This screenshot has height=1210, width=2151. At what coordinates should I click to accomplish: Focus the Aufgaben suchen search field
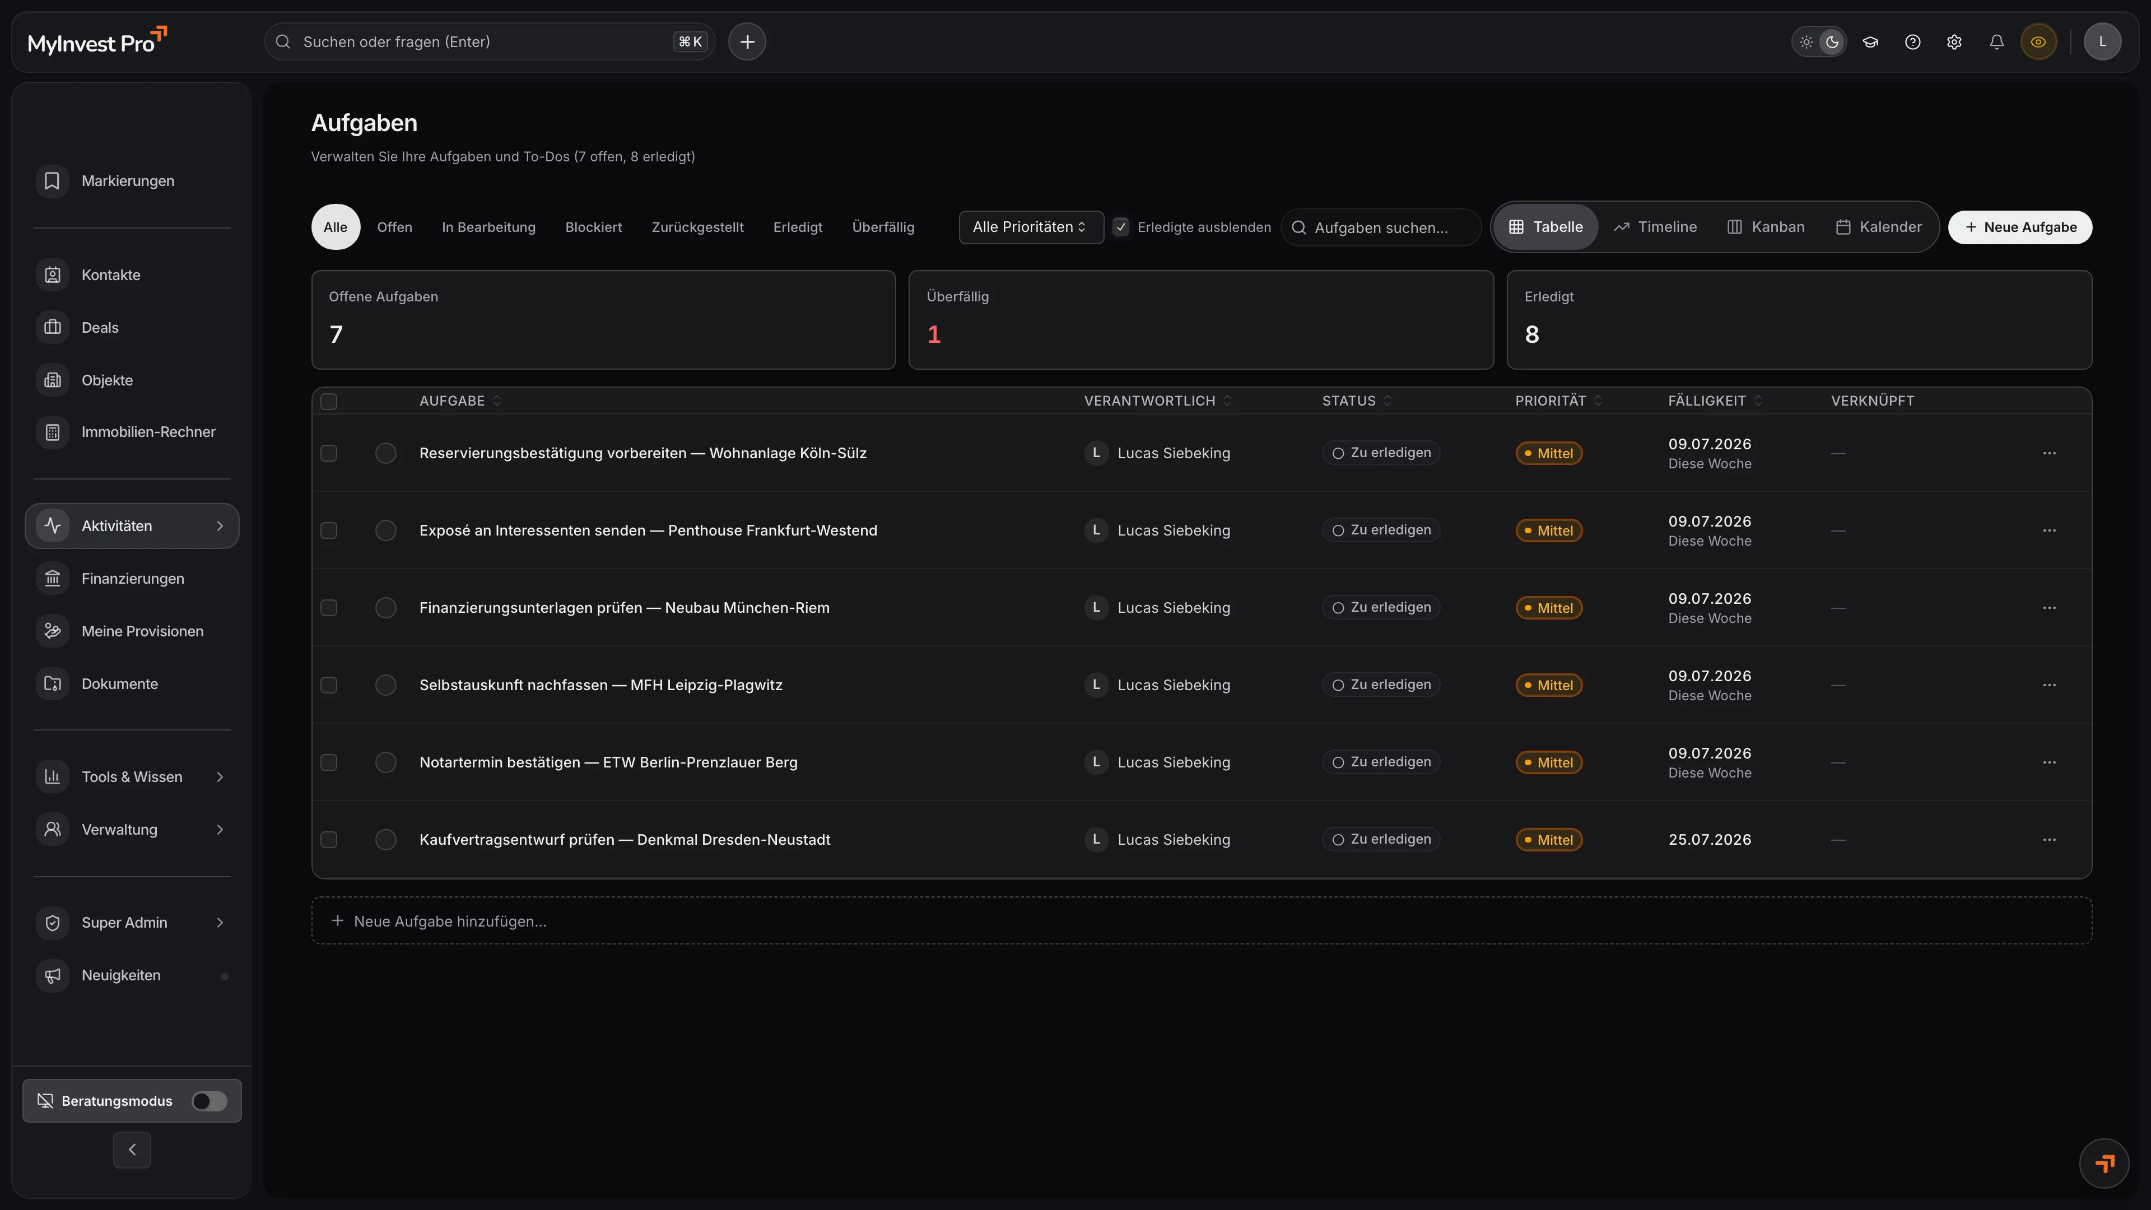pos(1381,227)
